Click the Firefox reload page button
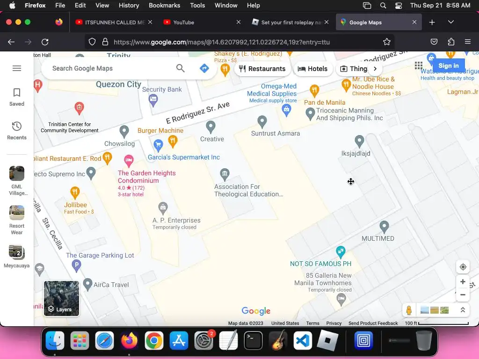The image size is (479, 359). [x=45, y=42]
